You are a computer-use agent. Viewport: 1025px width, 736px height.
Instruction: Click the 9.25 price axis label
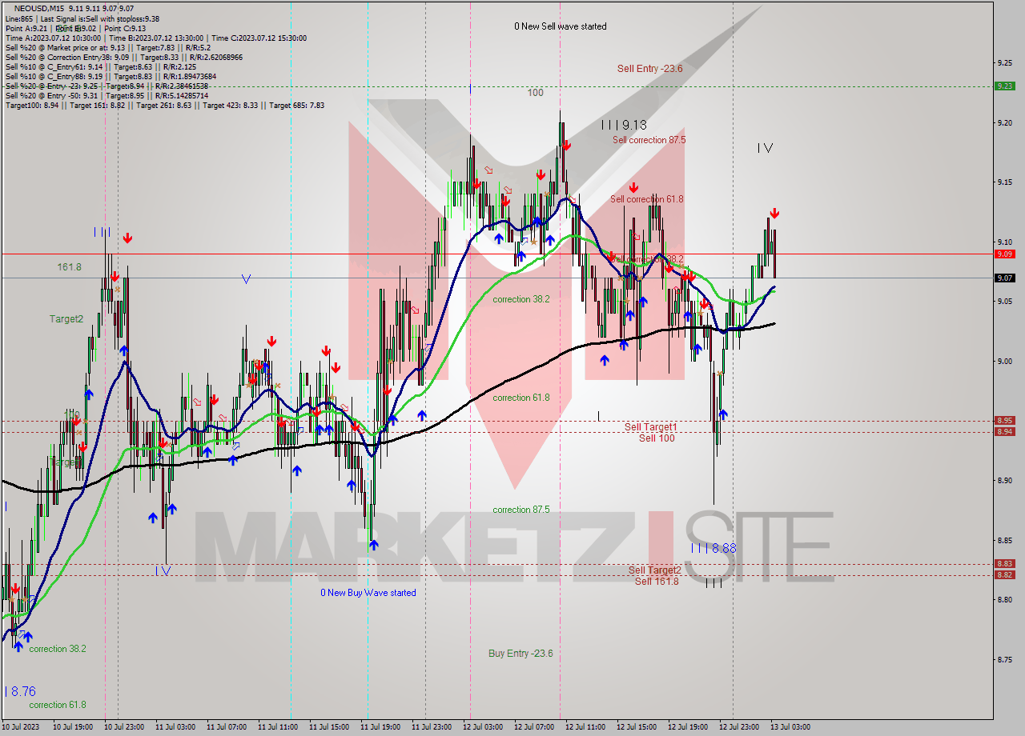tap(1006, 62)
